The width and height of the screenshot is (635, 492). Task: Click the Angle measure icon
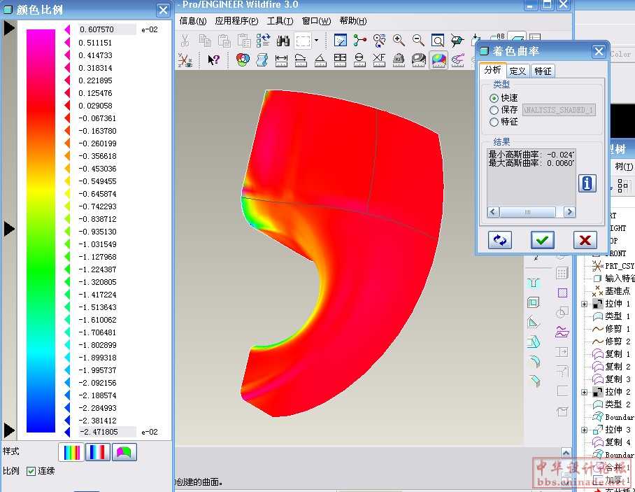[x=320, y=60]
